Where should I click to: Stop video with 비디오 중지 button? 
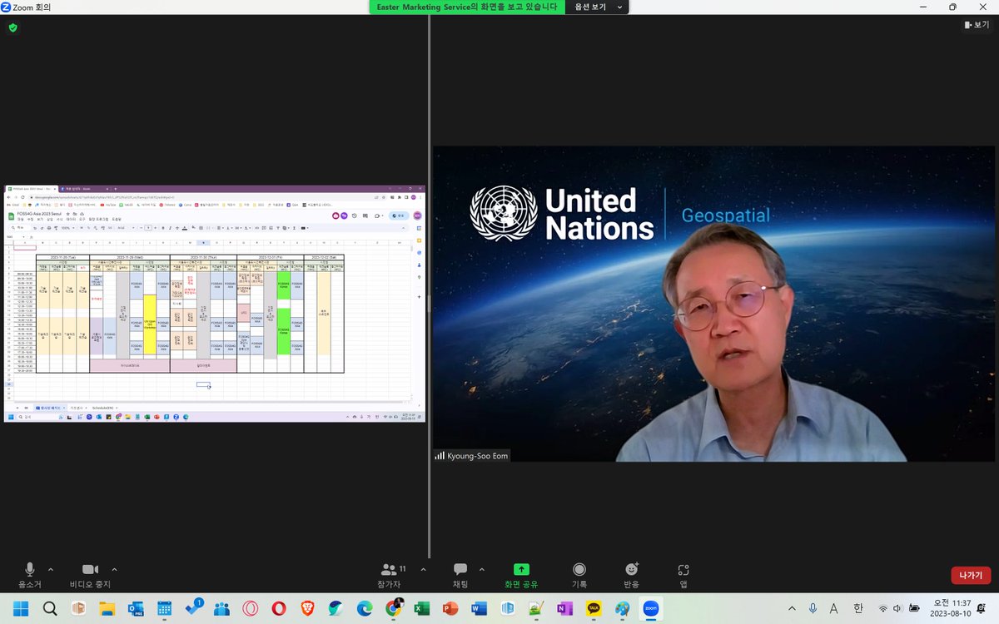click(90, 575)
